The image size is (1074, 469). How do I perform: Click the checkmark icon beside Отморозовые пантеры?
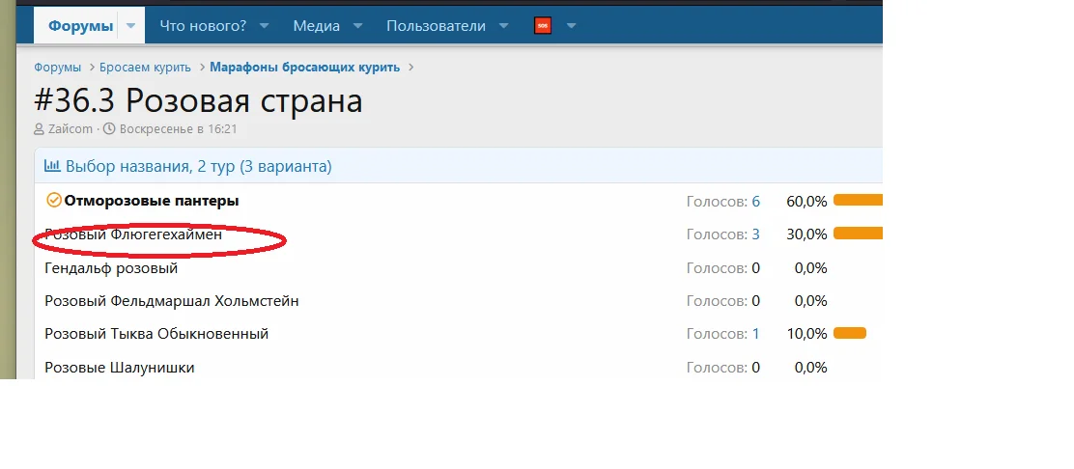(53, 201)
